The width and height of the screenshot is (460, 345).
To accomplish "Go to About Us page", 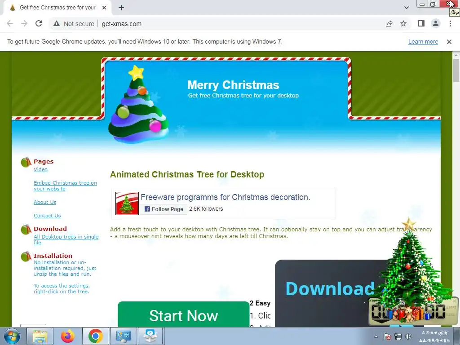I will pyautogui.click(x=45, y=202).
